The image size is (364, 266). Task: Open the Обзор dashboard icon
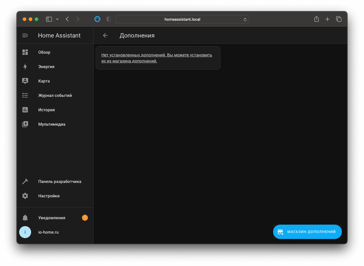tap(25, 52)
